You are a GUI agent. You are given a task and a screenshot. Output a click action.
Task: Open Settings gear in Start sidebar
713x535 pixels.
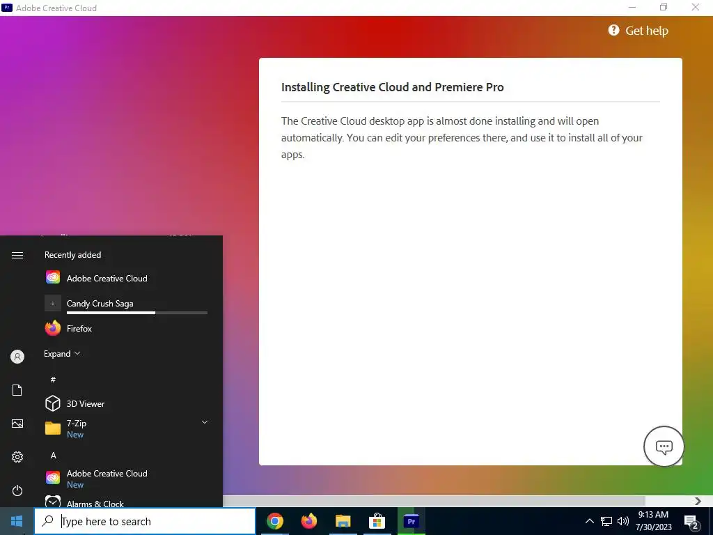point(17,457)
